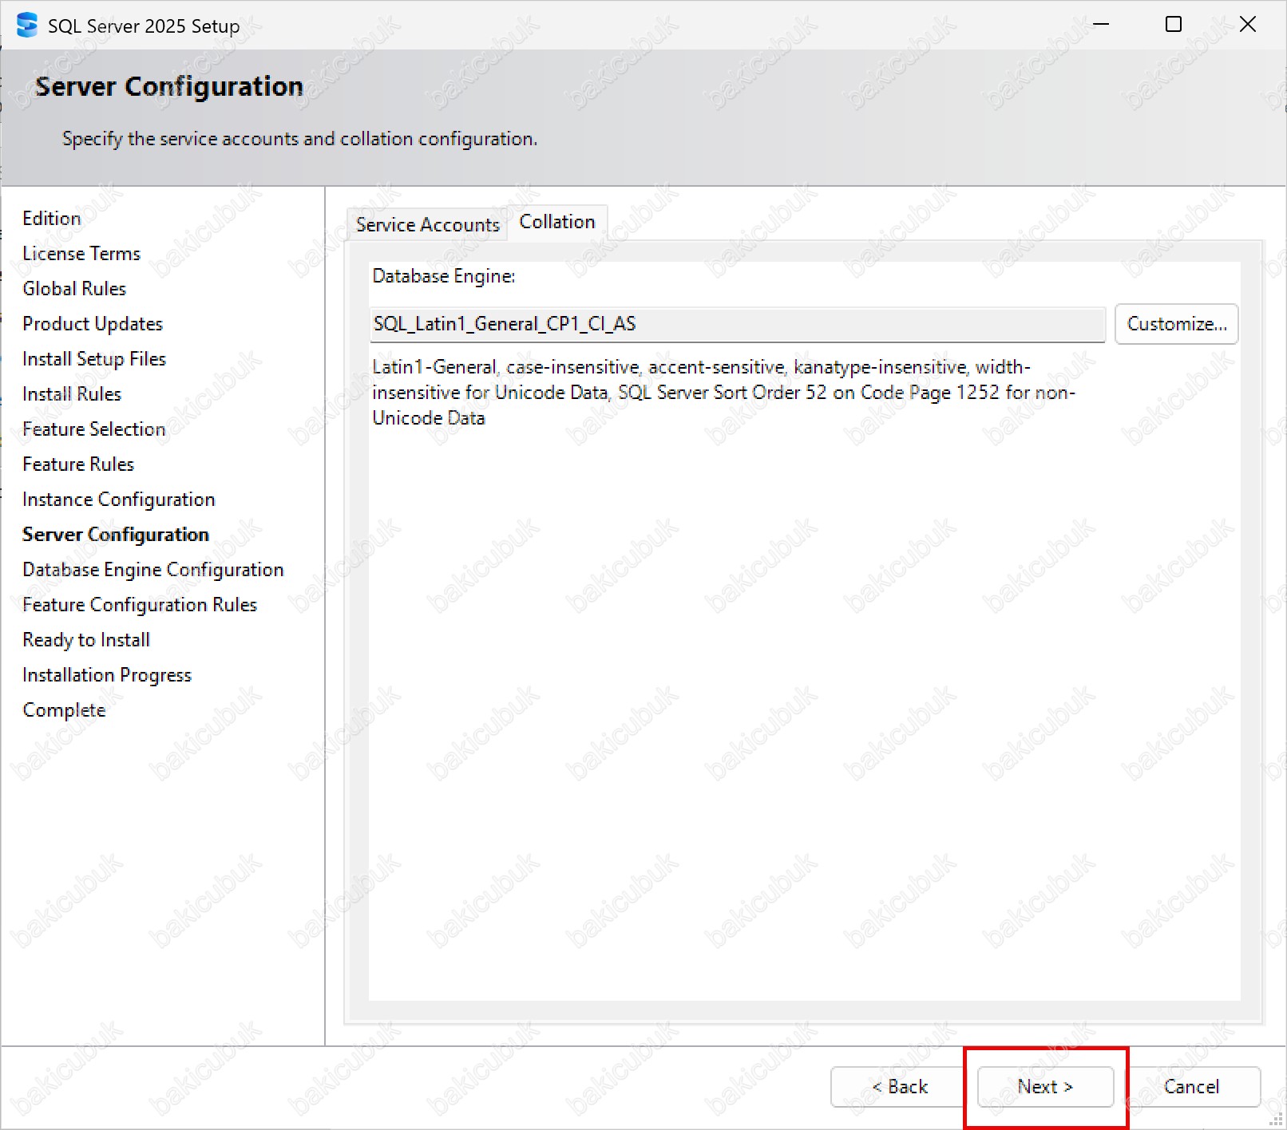This screenshot has height=1130, width=1287.
Task: Maximize the setup window
Action: tap(1173, 25)
